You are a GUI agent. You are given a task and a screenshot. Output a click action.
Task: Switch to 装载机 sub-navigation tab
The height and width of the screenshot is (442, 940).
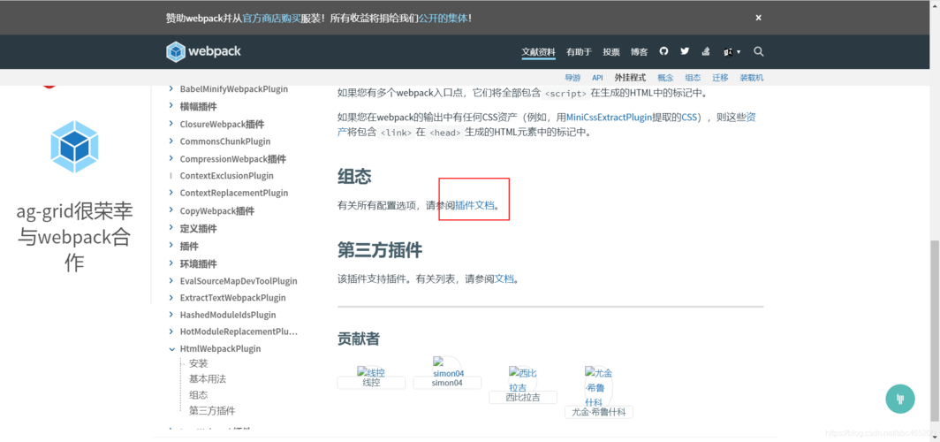[752, 78]
